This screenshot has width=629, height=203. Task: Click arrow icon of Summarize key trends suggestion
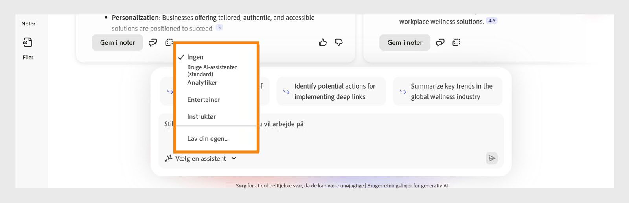coord(403,92)
